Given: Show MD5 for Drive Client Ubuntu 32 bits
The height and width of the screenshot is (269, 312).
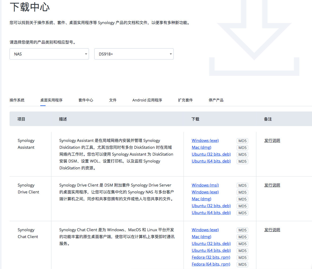Looking at the screenshot, I should [x=242, y=206].
